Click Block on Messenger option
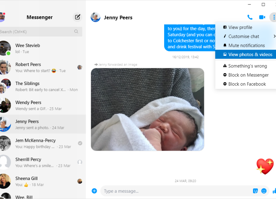The image size is (276, 199). pyautogui.click(x=248, y=75)
